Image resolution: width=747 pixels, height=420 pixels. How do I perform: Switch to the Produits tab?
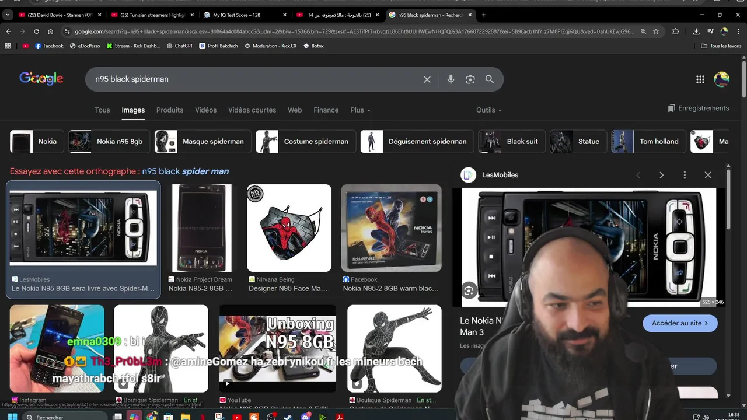click(x=170, y=110)
